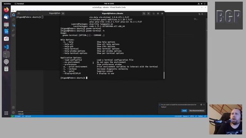Click the new tab icon in terminal header

pyautogui.click(x=63, y=13)
